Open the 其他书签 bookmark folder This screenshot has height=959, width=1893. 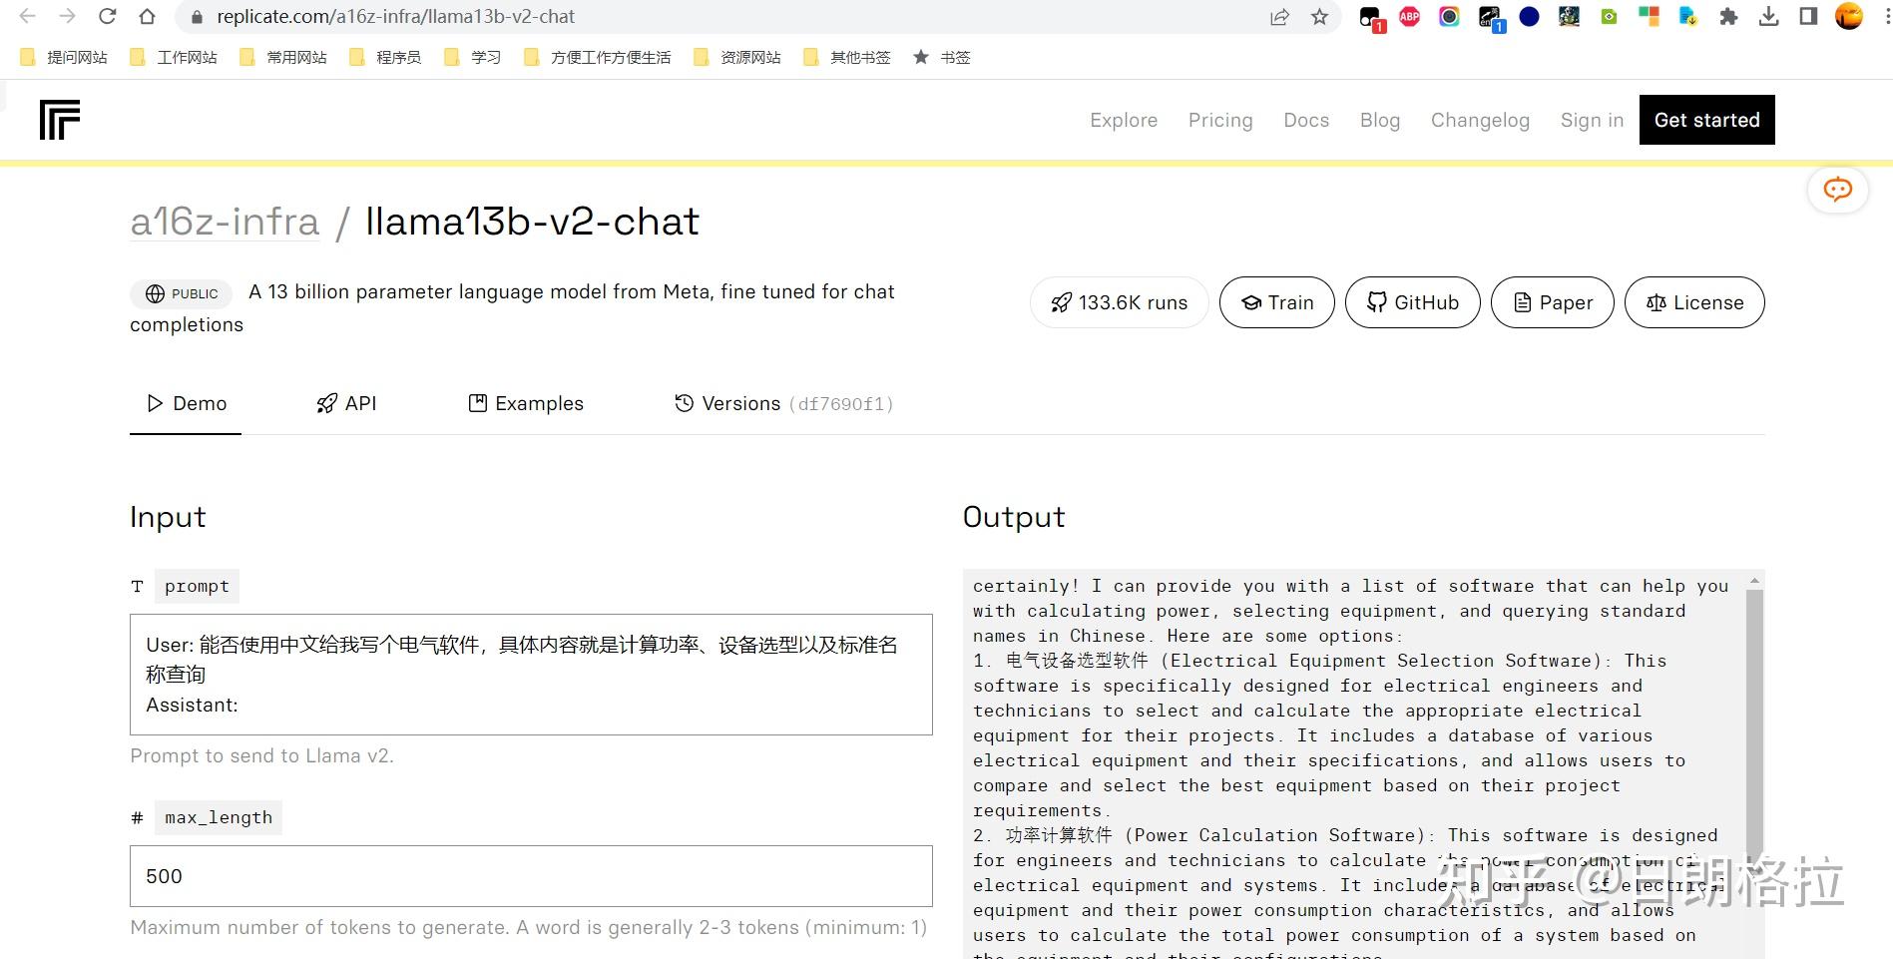tap(847, 57)
